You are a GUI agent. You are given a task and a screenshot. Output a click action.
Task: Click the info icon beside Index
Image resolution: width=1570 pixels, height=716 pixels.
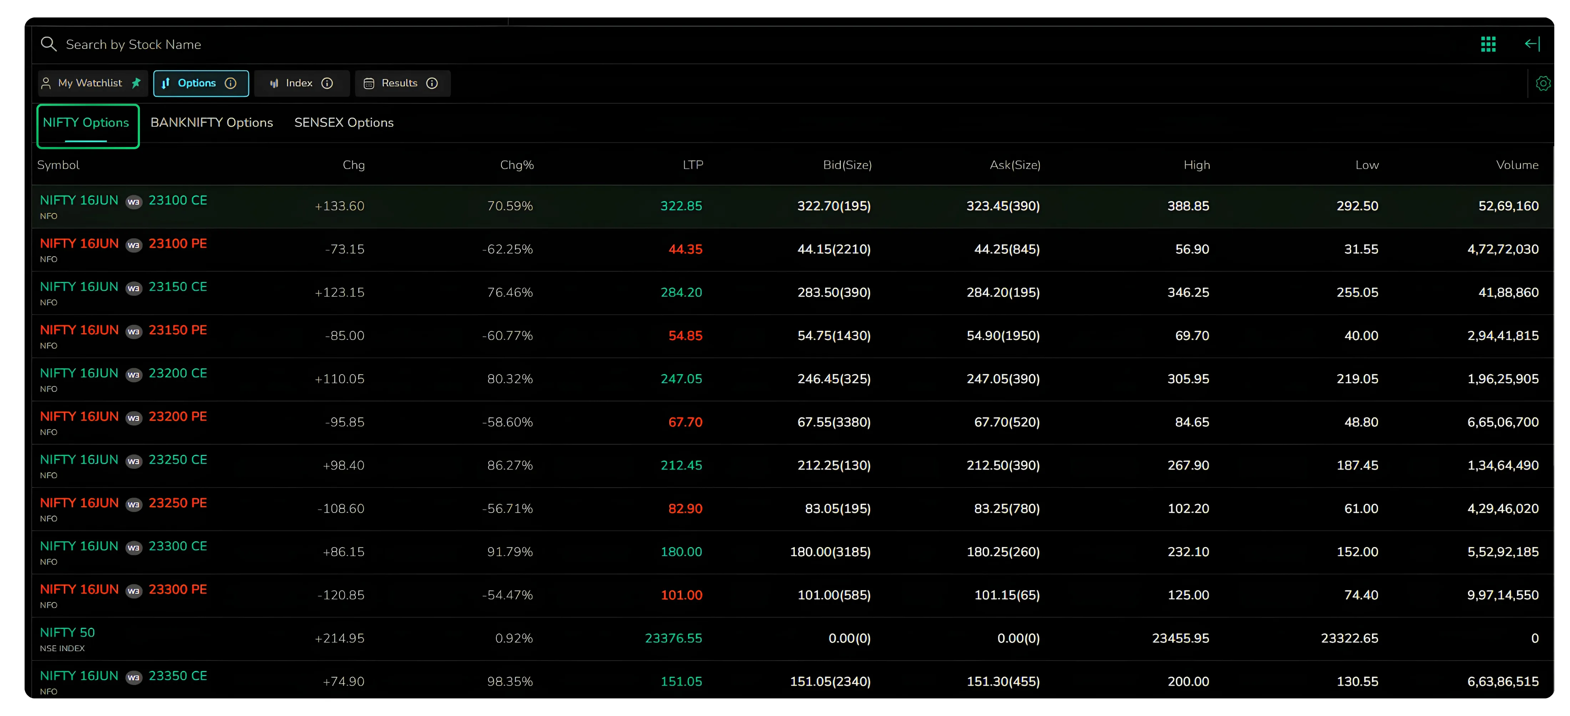click(x=327, y=83)
